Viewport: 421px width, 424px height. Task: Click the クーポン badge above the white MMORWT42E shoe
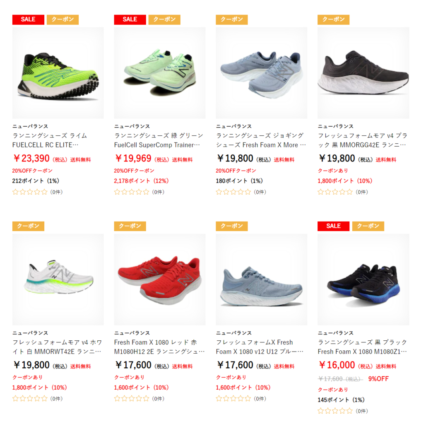pos(28,226)
